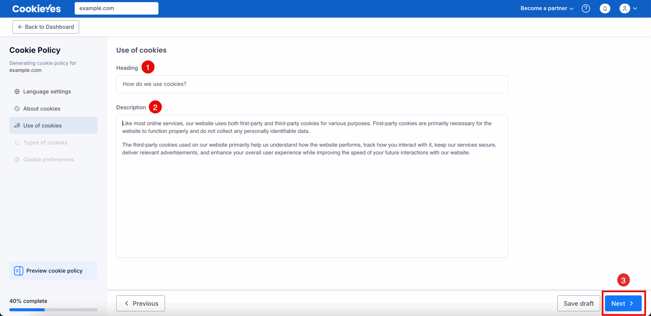Open the example.com site selector
The width and height of the screenshot is (651, 316).
click(x=116, y=8)
